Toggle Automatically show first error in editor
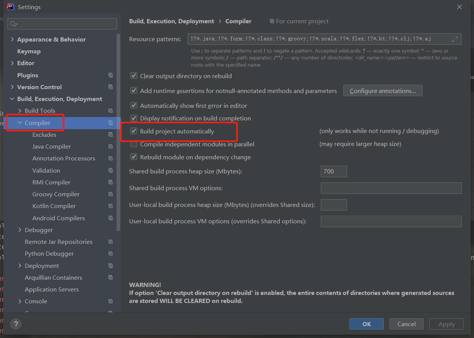 pos(134,106)
